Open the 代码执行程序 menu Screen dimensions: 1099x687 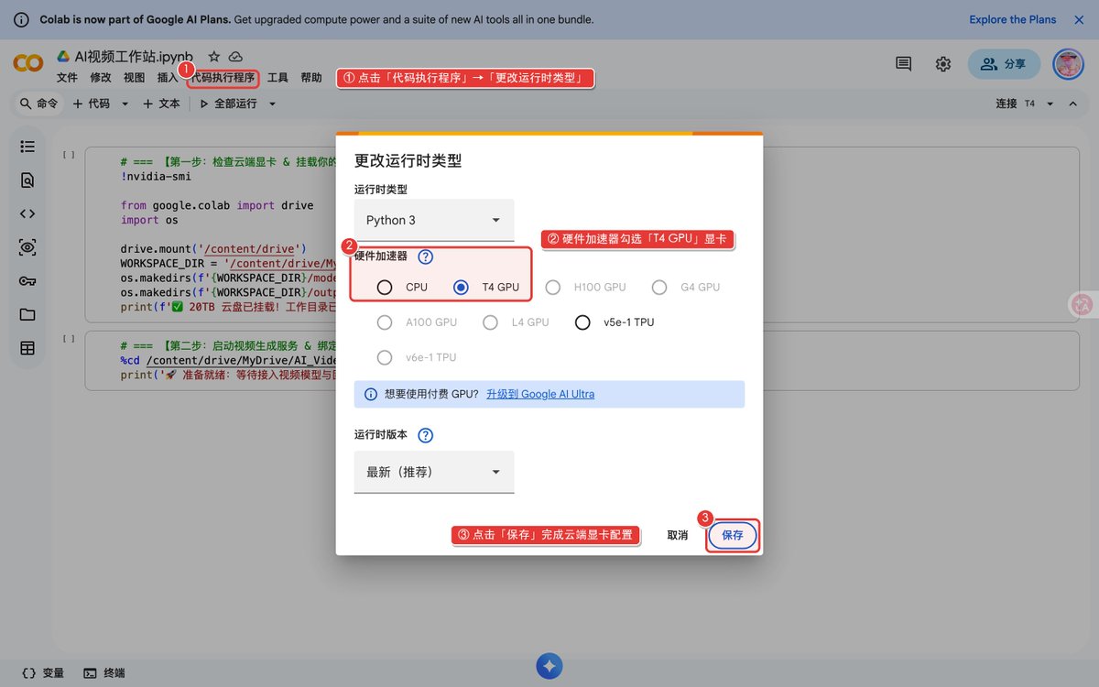pyautogui.click(x=223, y=78)
